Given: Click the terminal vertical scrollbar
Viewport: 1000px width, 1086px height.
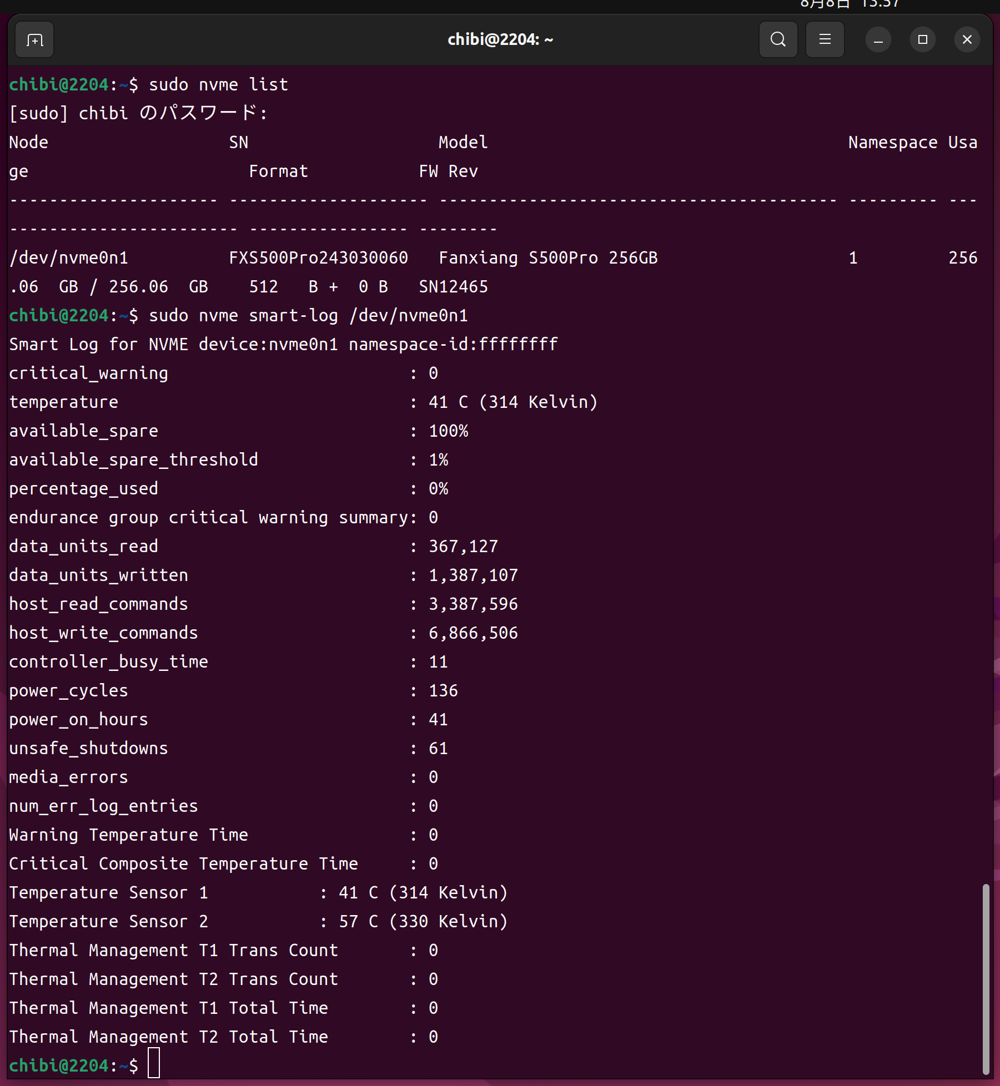Looking at the screenshot, I should pos(986,977).
